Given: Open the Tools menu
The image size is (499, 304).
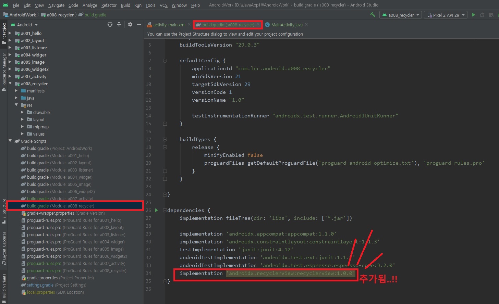Looking at the screenshot, I should coord(150,5).
